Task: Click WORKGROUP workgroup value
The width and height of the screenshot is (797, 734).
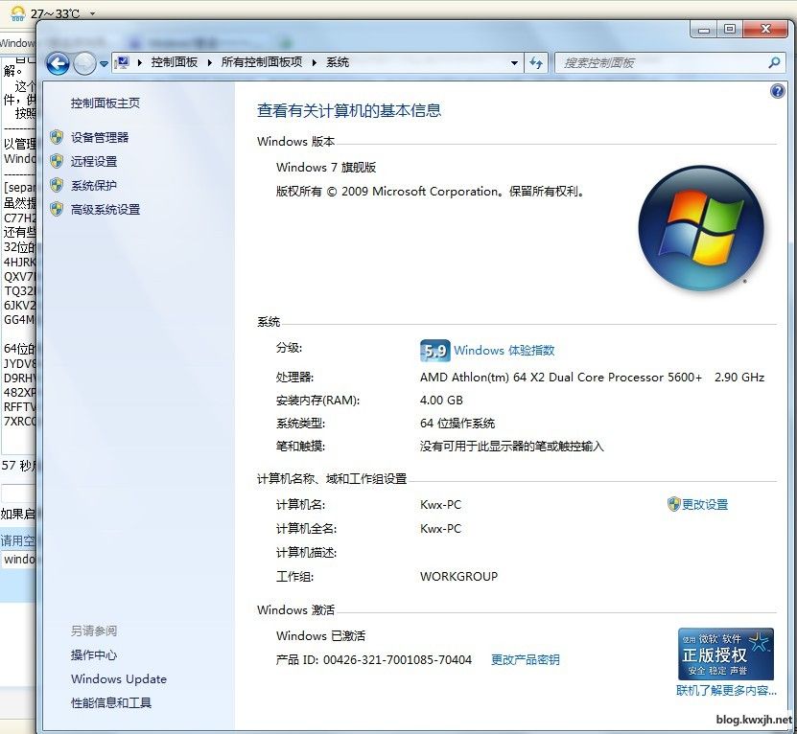Action: (459, 577)
